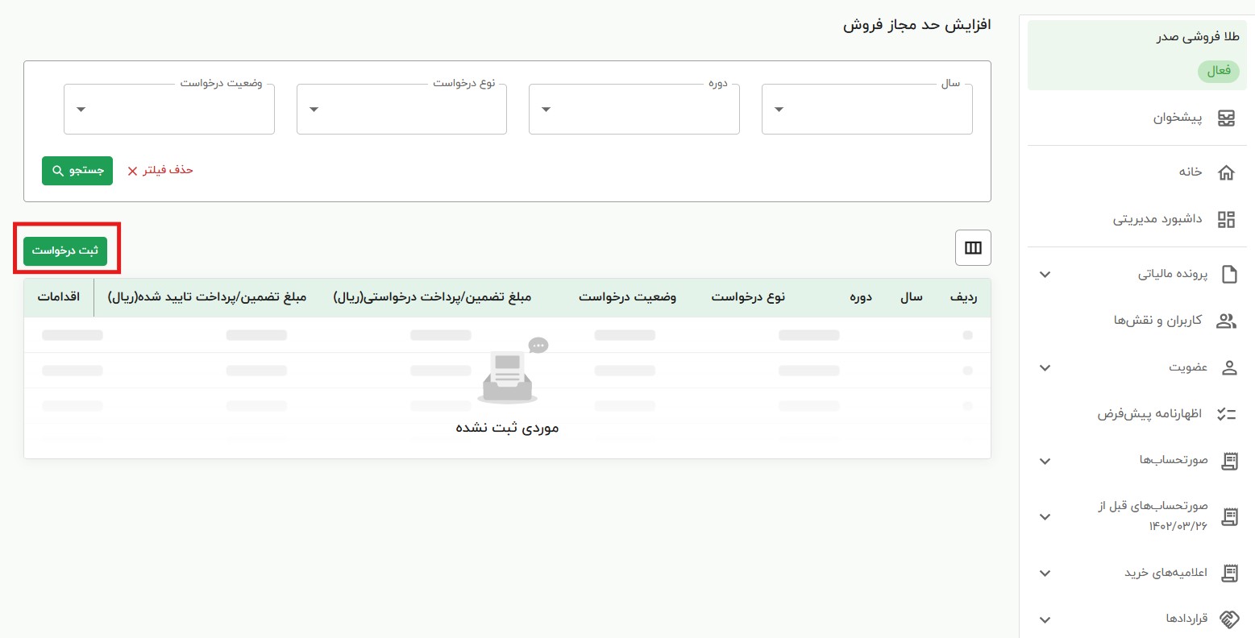
Task: Click the قراردادها handshake icon
Action: (x=1229, y=619)
